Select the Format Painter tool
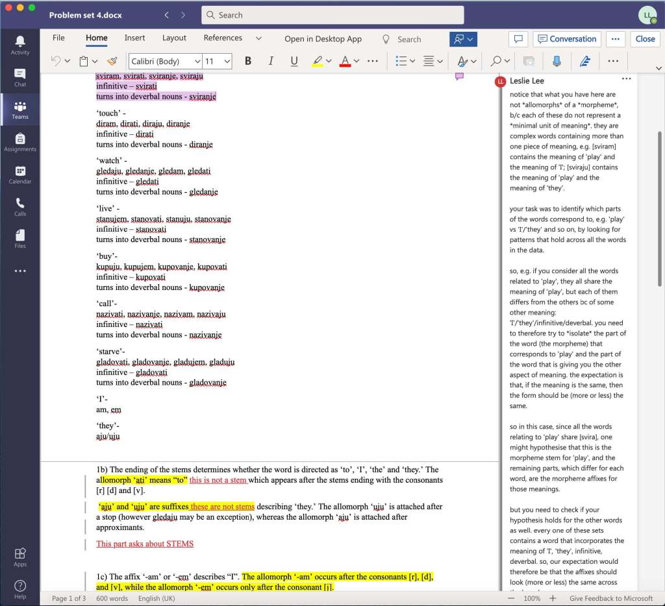The height and width of the screenshot is (606, 665). 111,60
